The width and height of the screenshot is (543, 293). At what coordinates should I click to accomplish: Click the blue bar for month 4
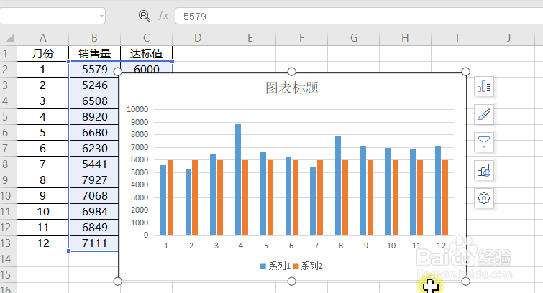pyautogui.click(x=238, y=180)
